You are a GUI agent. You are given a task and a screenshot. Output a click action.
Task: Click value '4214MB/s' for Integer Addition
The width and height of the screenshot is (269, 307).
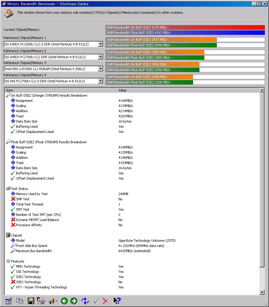[126, 111]
